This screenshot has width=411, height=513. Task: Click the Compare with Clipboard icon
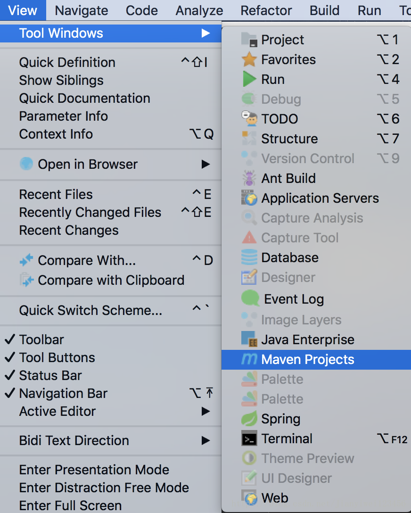click(26, 280)
